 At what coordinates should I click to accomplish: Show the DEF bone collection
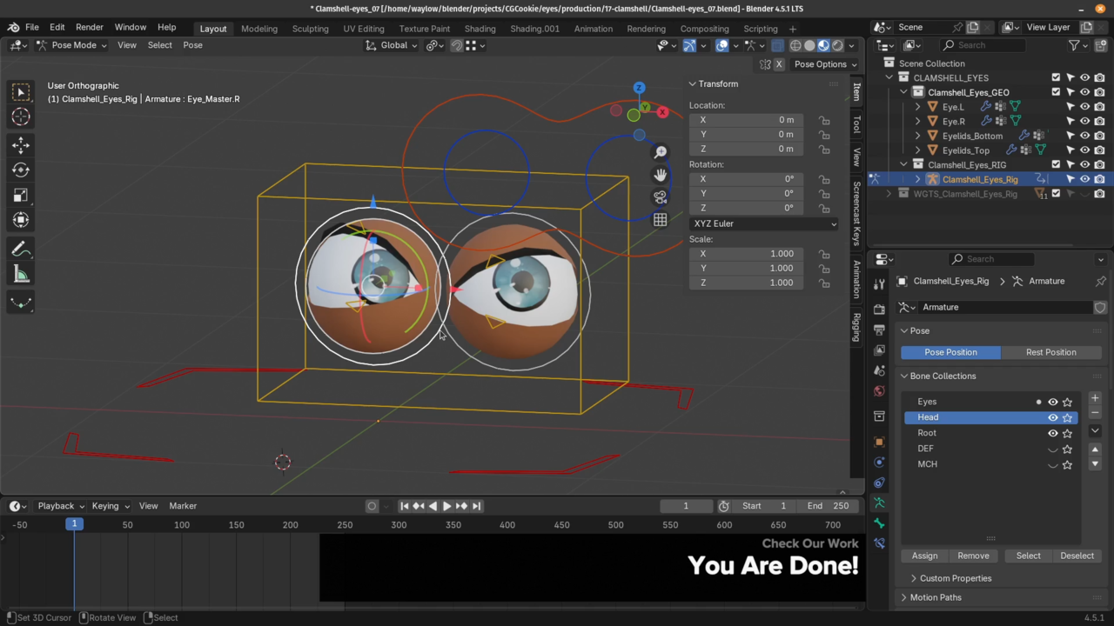(1052, 449)
